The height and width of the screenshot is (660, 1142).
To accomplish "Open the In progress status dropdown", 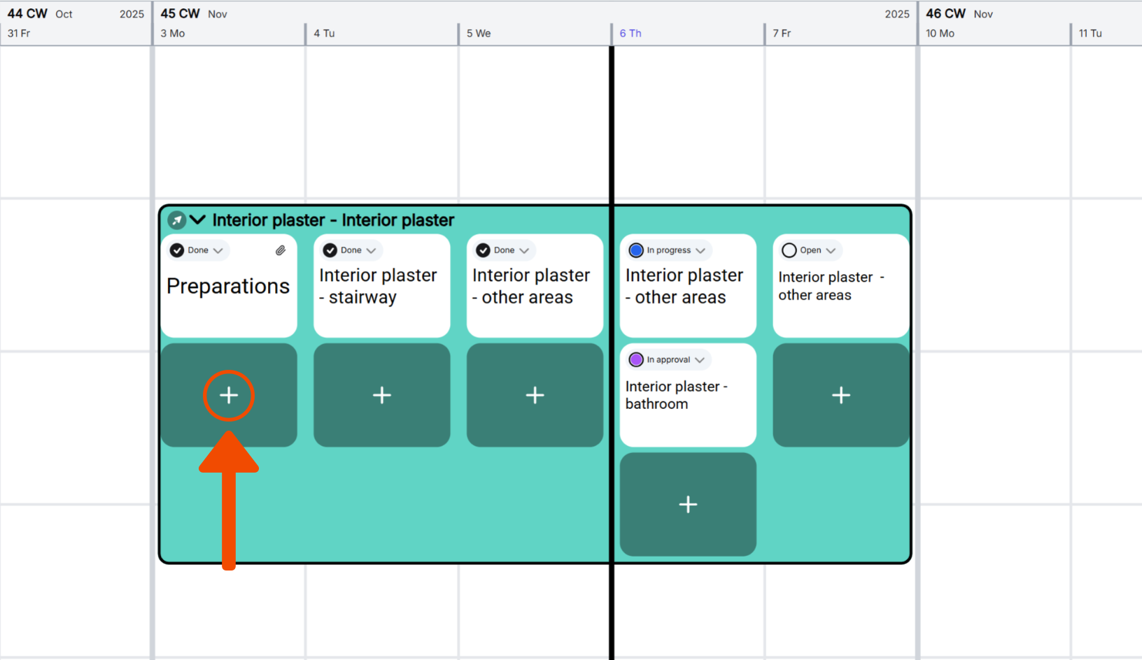I will coord(700,250).
